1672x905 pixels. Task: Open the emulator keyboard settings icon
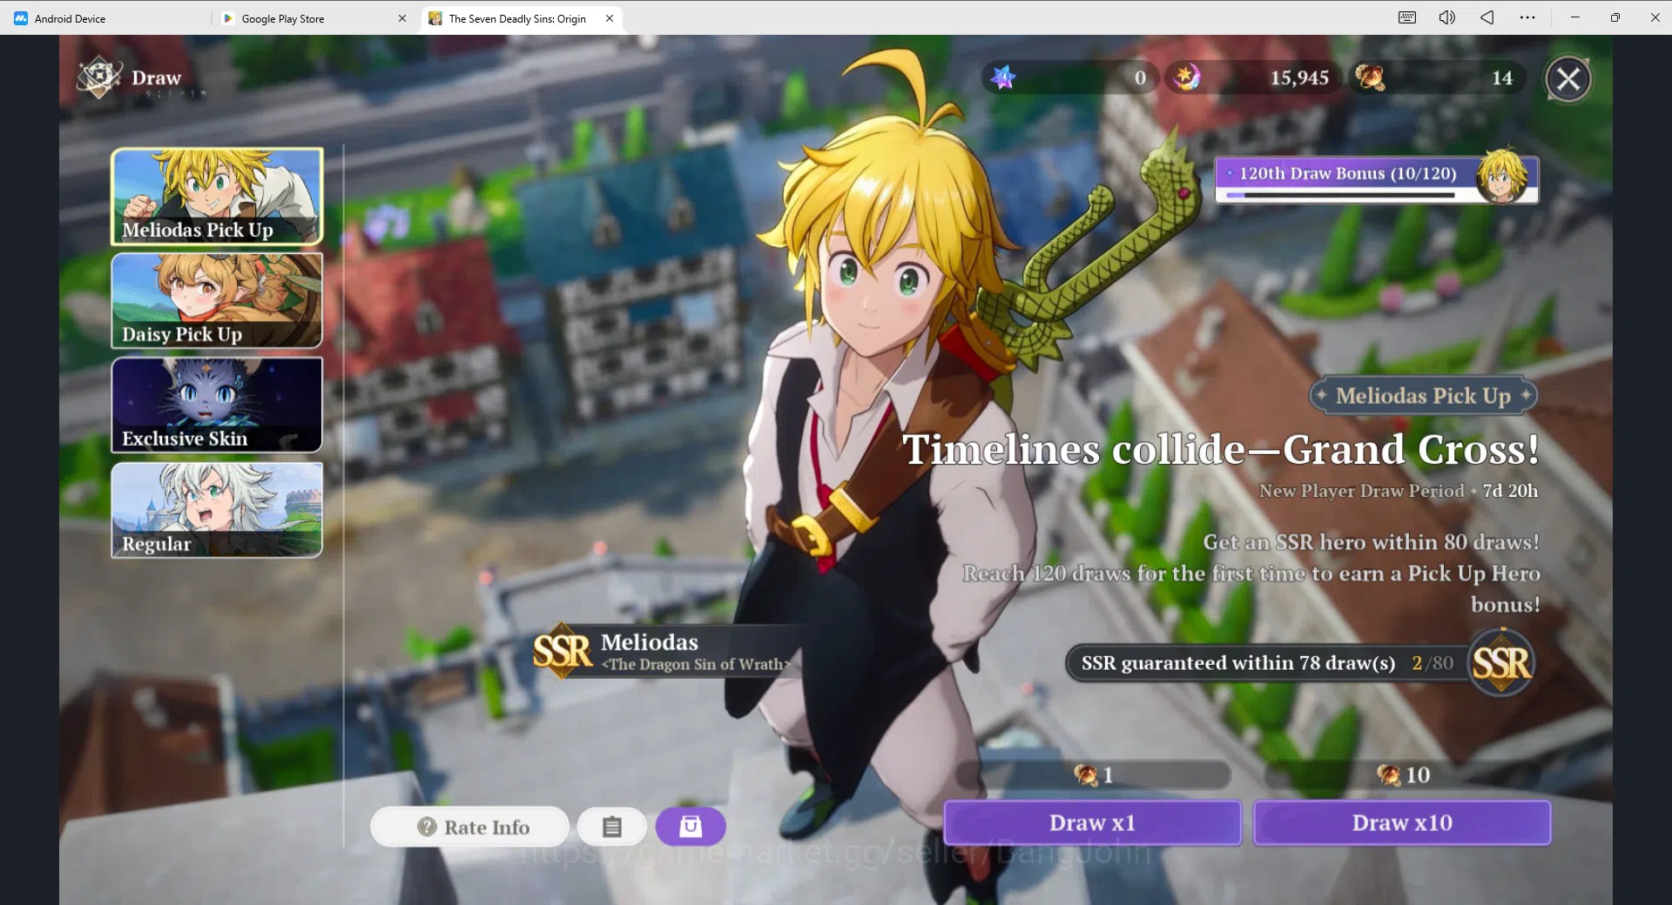click(x=1407, y=17)
